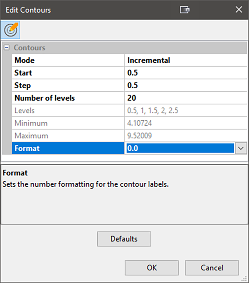The height and width of the screenshot is (283, 249).
Task: Open the Format dropdown arrow
Action: coord(241,148)
